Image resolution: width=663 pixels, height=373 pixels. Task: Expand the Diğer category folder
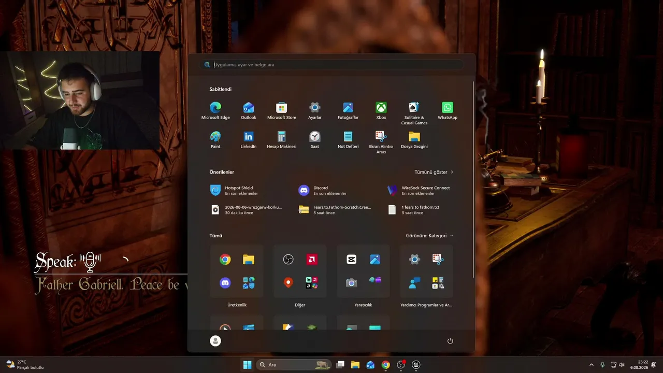312,283
